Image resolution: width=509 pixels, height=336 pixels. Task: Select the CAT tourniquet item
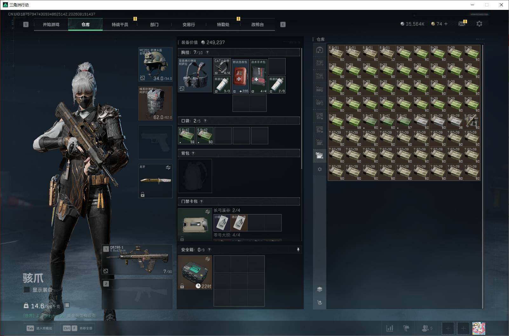click(x=222, y=67)
